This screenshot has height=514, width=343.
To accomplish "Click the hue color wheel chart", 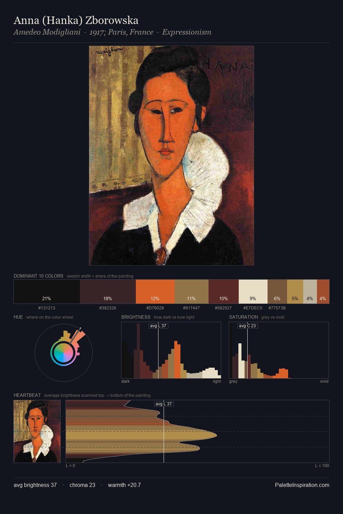I will pyautogui.click(x=63, y=353).
